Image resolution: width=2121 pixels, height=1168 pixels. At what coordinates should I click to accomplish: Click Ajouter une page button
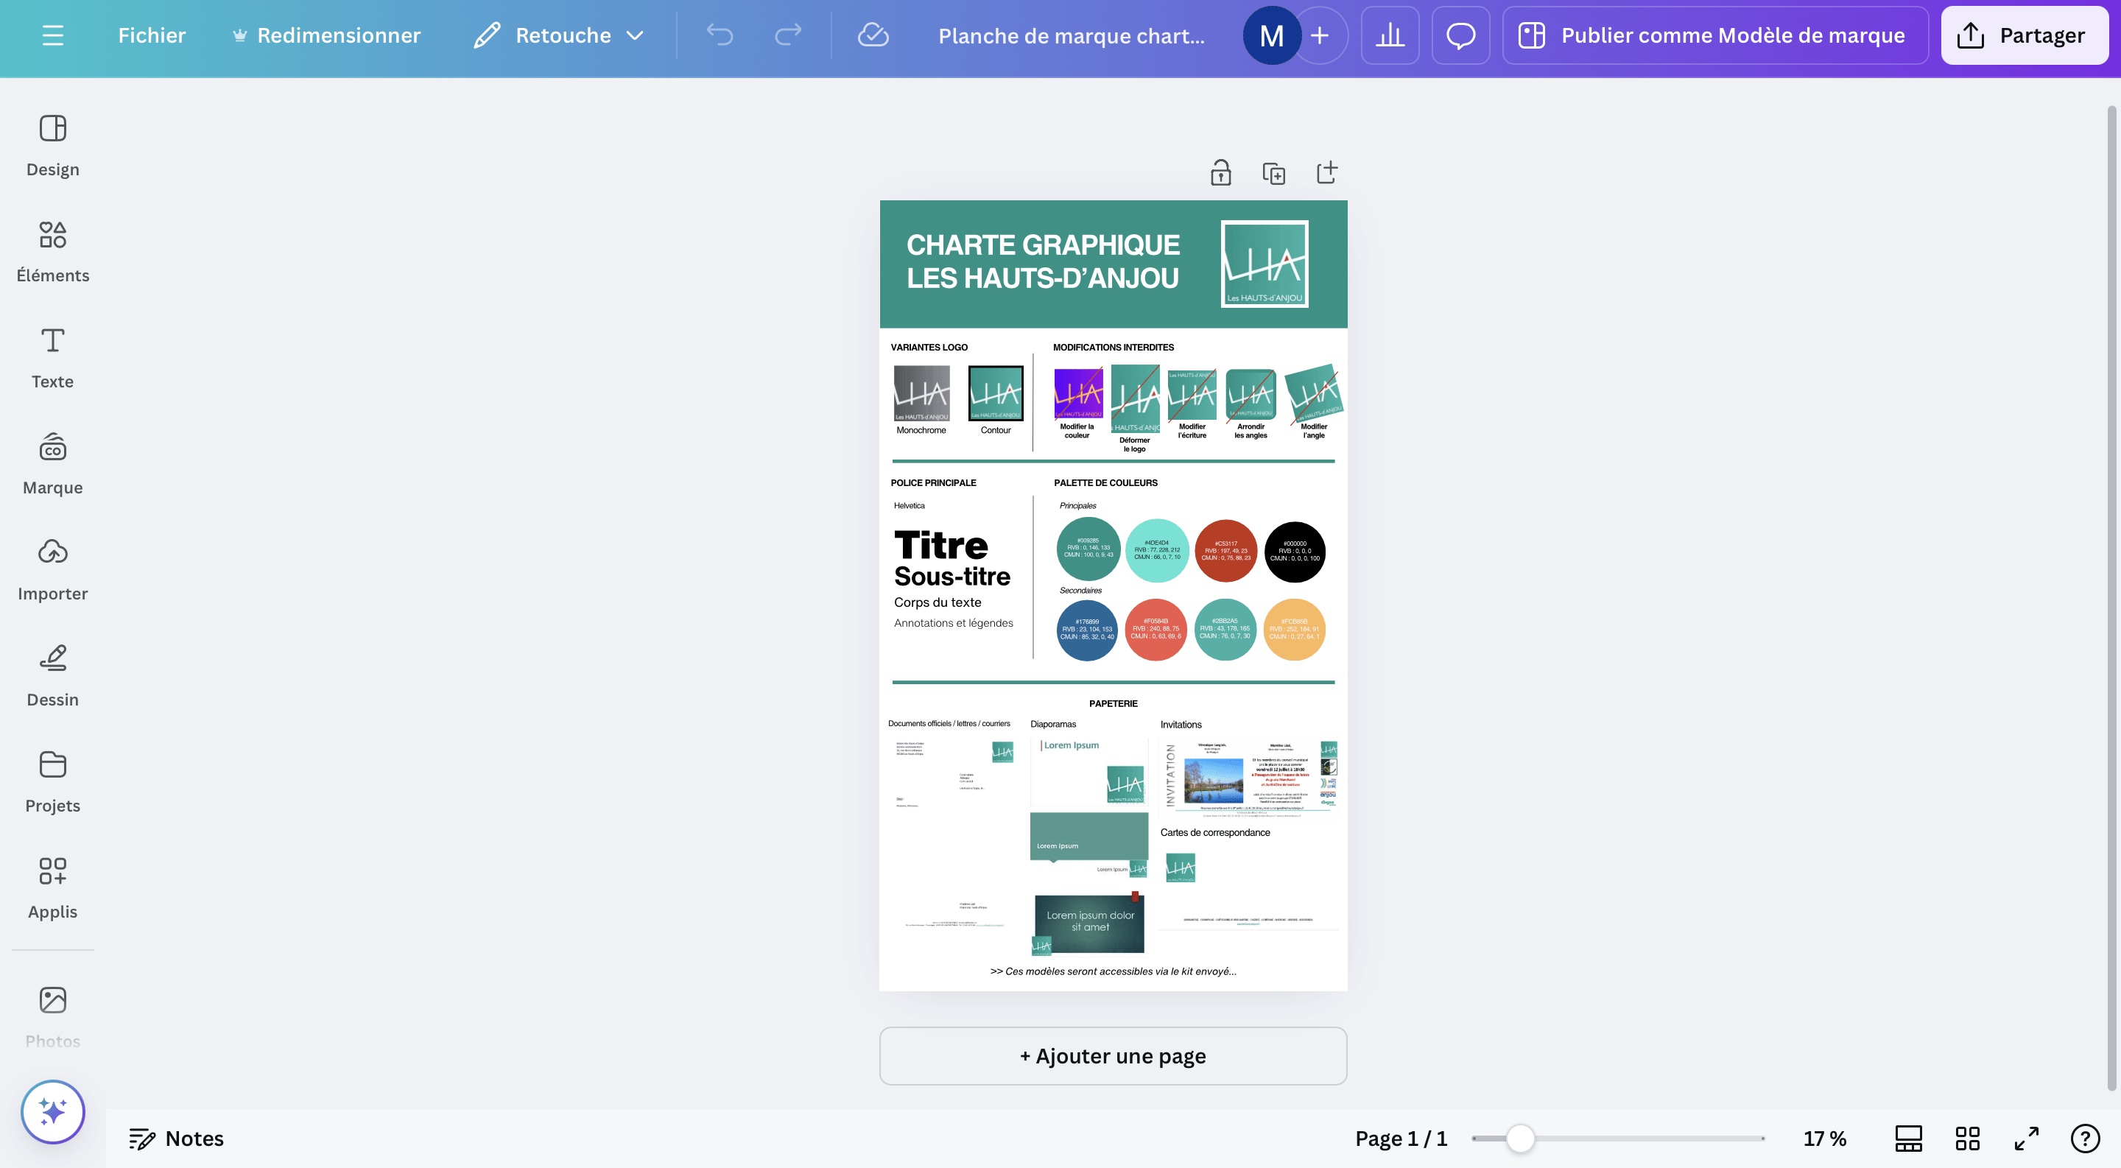coord(1114,1056)
